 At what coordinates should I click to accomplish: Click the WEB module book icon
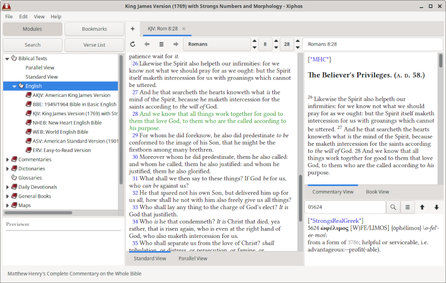[28, 132]
